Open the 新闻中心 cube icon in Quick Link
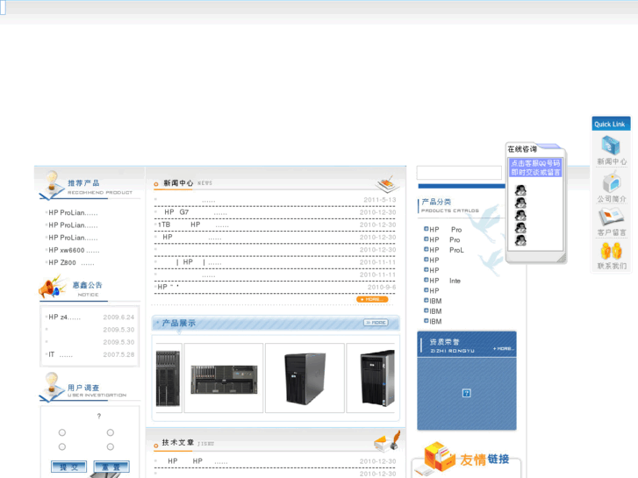This screenshot has height=478, width=638. tap(611, 146)
